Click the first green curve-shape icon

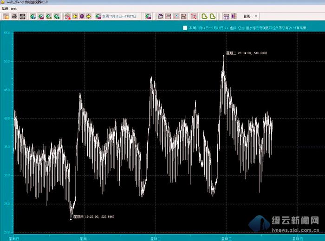[x=204, y=16]
